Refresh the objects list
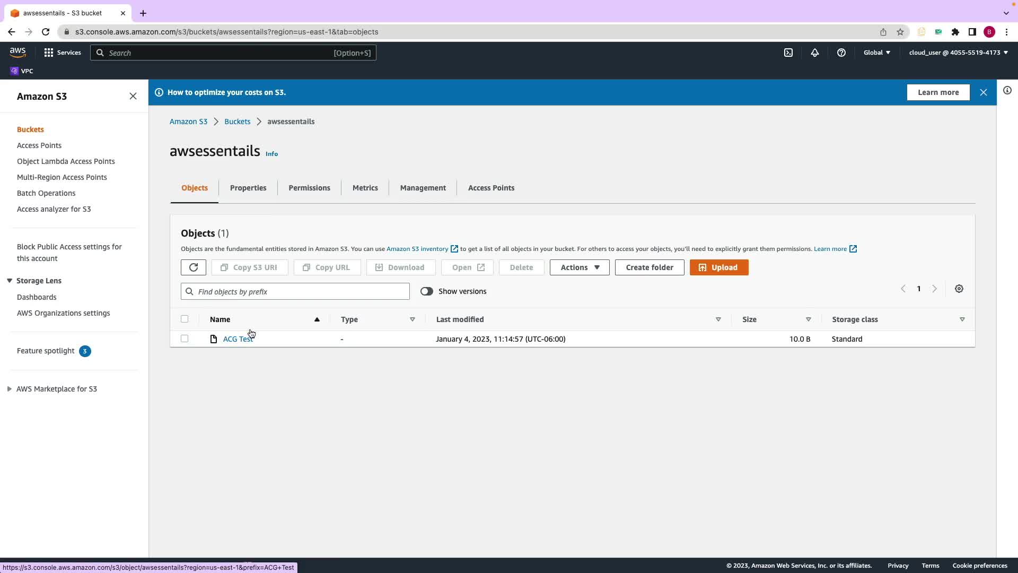1018x573 pixels. 194,267
